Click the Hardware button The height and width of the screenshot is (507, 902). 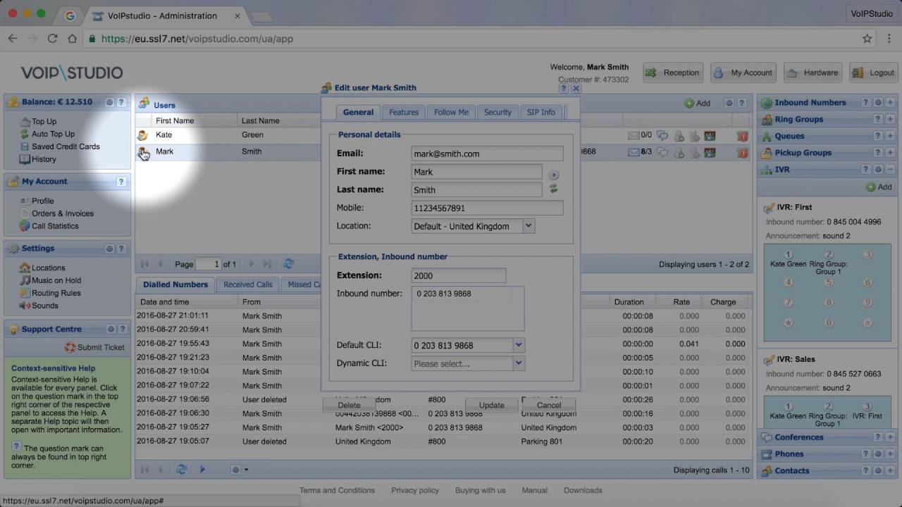pos(813,73)
